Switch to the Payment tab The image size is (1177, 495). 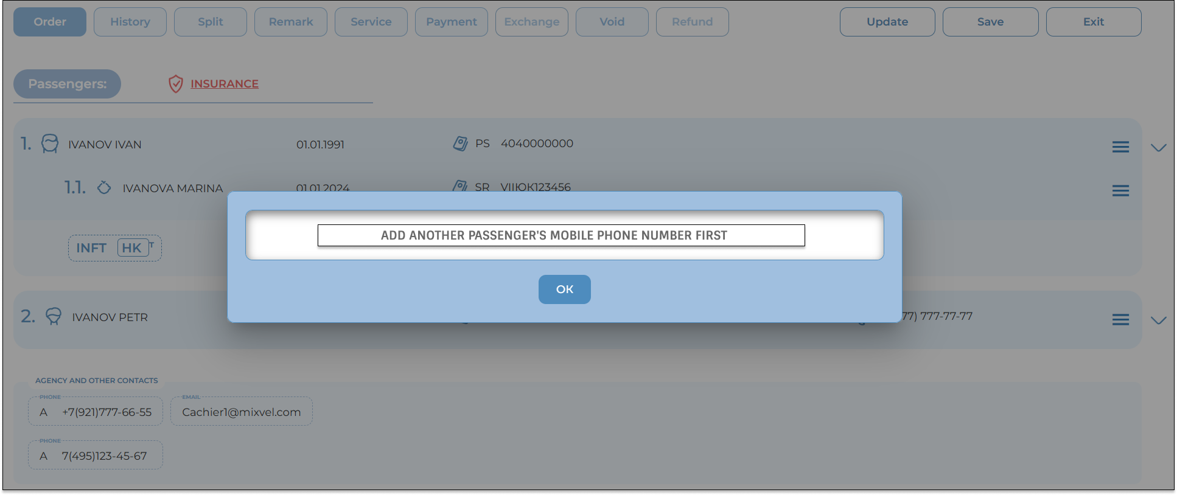pos(451,22)
